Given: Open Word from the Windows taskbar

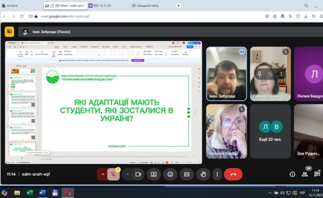Looking at the screenshot, I should (42, 193).
